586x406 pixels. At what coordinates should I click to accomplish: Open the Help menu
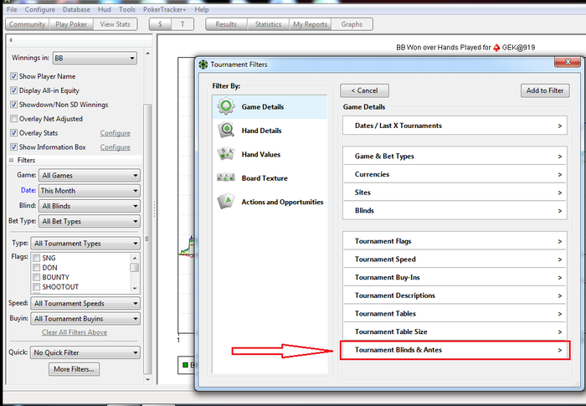[x=202, y=10]
